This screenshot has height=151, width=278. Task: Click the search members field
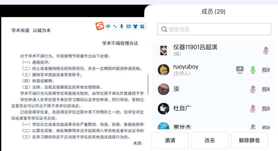pyautogui.click(x=214, y=29)
